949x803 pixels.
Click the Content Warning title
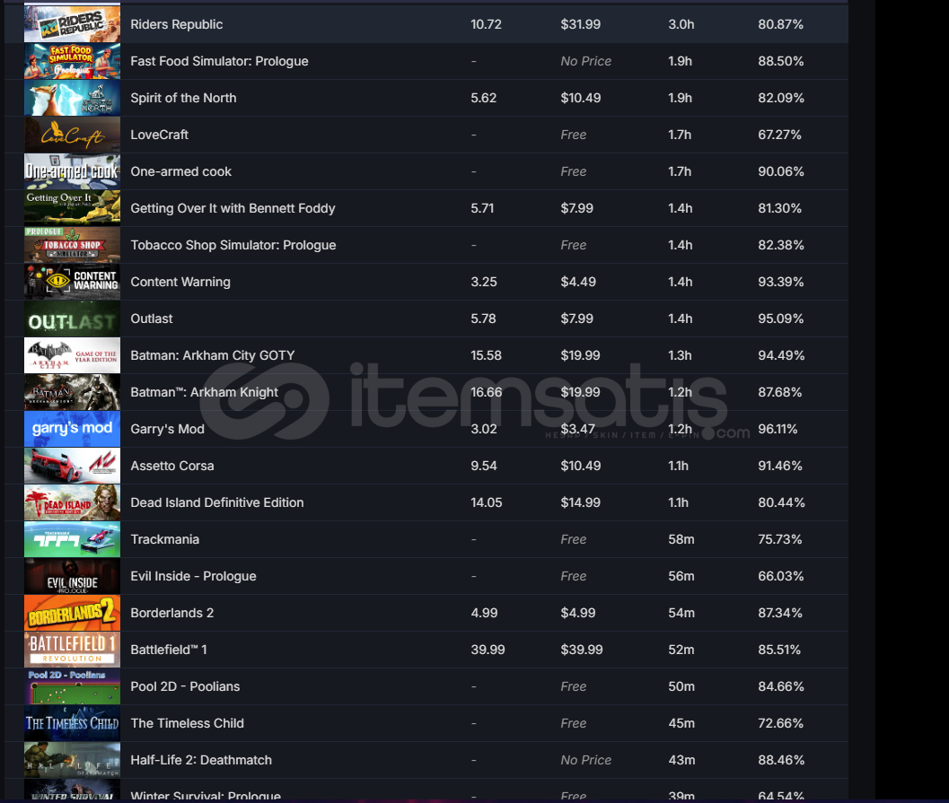tap(180, 282)
